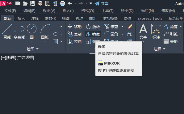Click the 拉伸 stretch tool
The image size is (184, 114).
click(x=75, y=42)
